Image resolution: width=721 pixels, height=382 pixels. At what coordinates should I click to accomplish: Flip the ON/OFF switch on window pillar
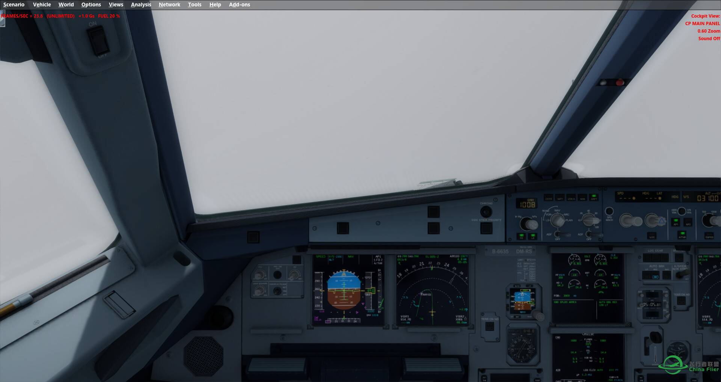(x=98, y=41)
